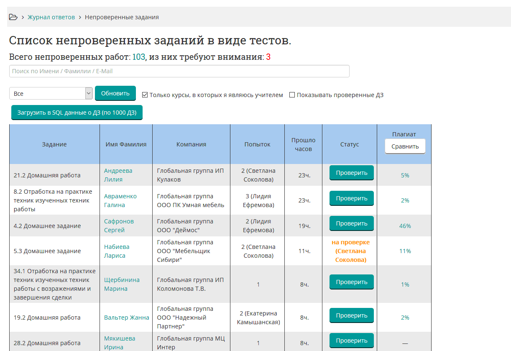Toggle Только курсы, где я учитель checkbox
Viewport: 511px width, 351px height.
[x=145, y=95]
